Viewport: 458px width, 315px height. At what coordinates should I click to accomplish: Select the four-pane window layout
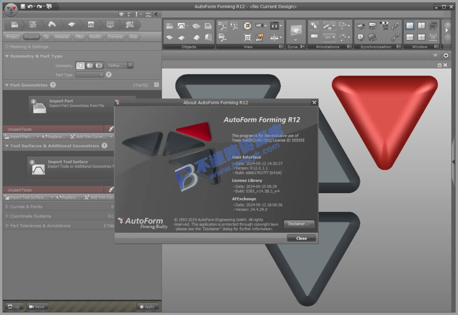coord(422,37)
